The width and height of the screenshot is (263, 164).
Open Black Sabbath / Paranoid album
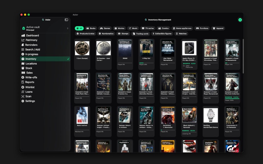coord(189,121)
